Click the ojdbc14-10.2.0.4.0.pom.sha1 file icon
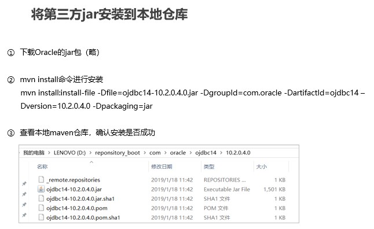Screen dimensions: 374x229 41,217
